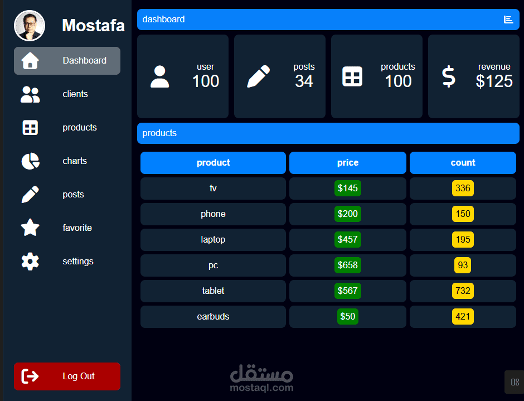Screen dimensions: 524x401
Task: Click the favorite star icon
Action: click(x=30, y=228)
